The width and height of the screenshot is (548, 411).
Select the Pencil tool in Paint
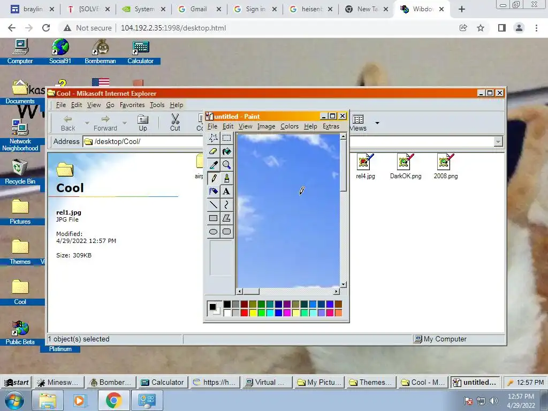coord(213,178)
